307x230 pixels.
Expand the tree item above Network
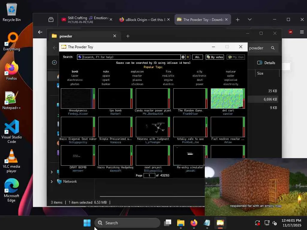(52, 172)
